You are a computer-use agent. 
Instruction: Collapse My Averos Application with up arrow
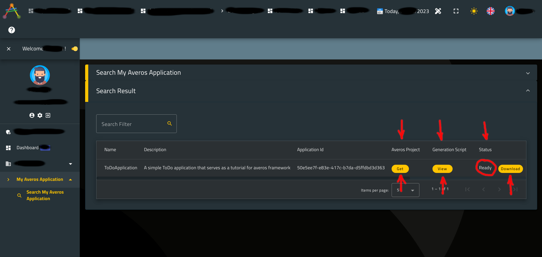click(71, 179)
